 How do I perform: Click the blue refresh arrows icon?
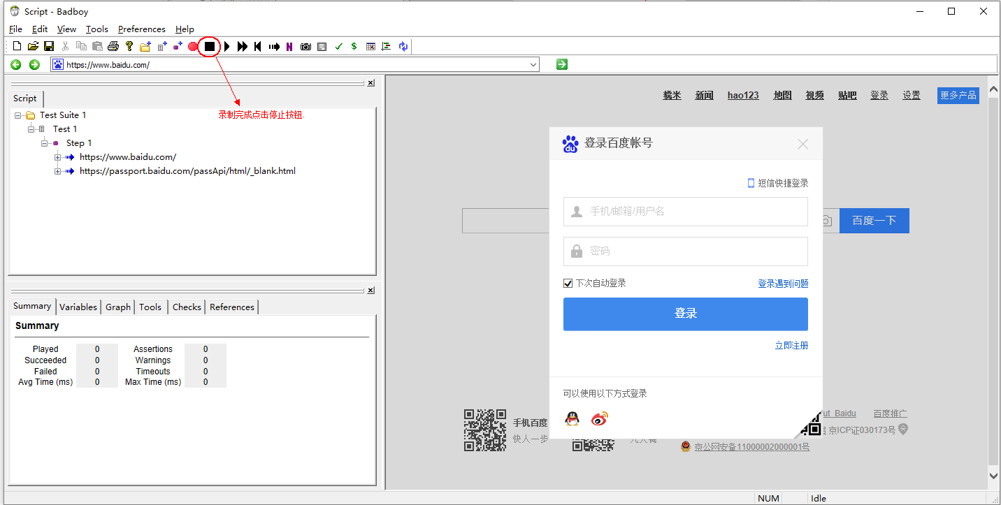(x=403, y=46)
